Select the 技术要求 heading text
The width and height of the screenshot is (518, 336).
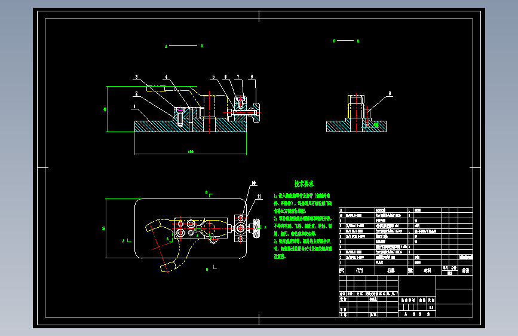tap(304, 184)
